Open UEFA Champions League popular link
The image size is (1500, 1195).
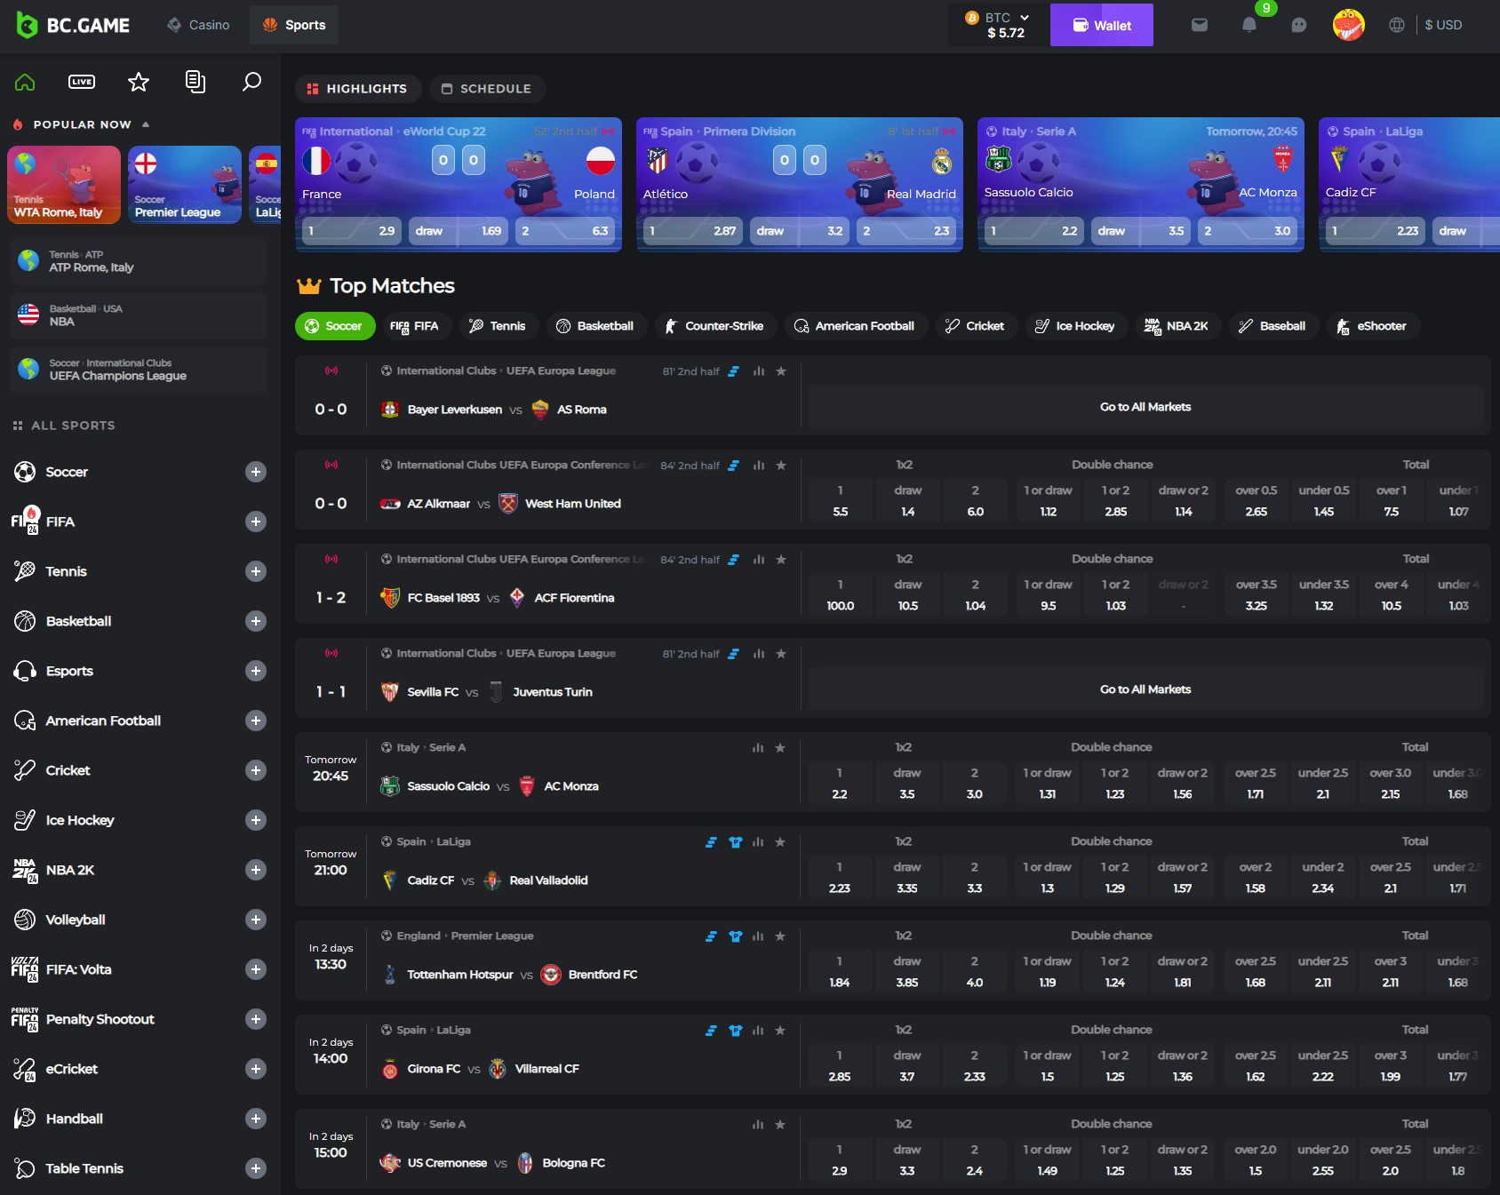click(139, 370)
